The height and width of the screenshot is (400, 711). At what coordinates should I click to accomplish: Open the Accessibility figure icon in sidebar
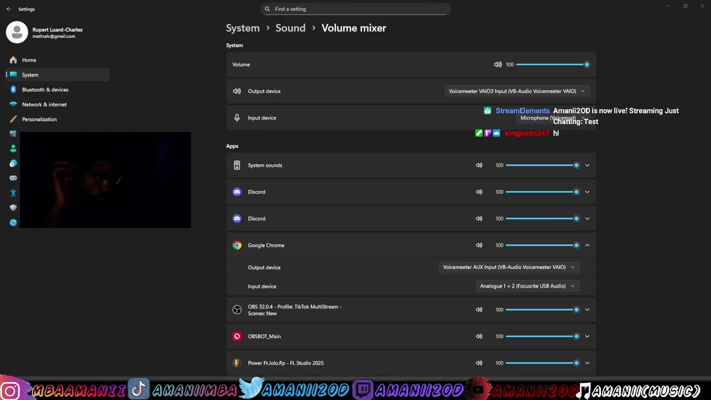(13, 193)
